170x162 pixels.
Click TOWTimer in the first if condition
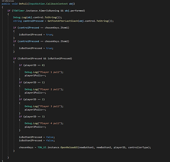click(19, 11)
